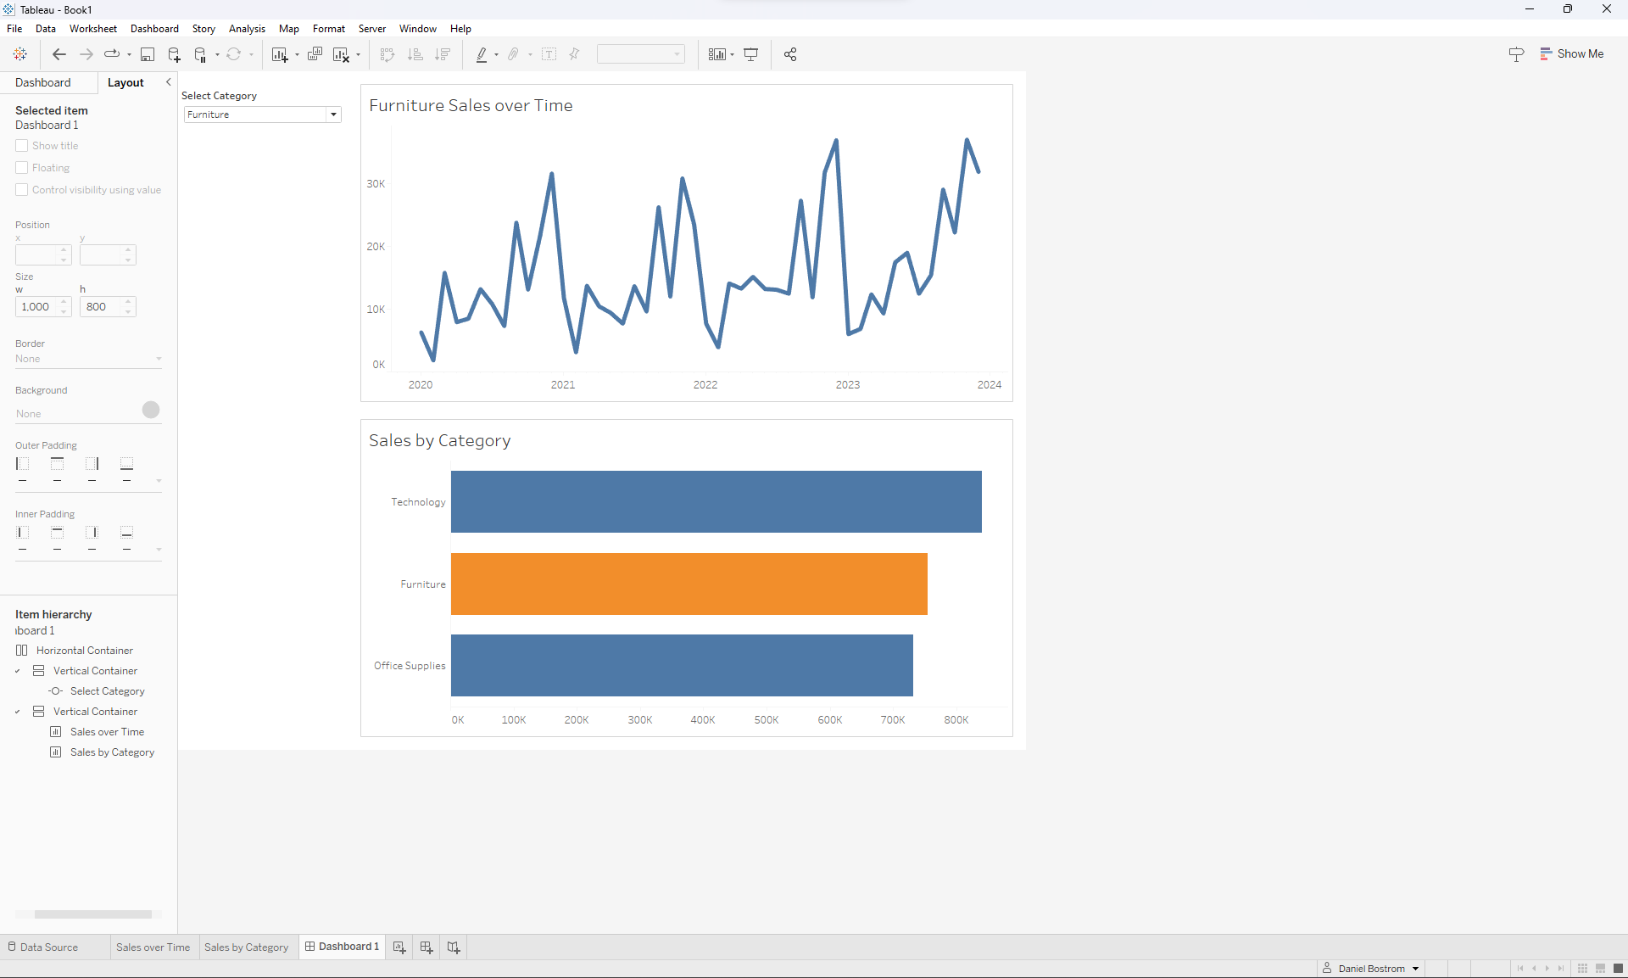This screenshot has height=978, width=1628.
Task: Click the Save icon in toolbar
Action: coord(147,54)
